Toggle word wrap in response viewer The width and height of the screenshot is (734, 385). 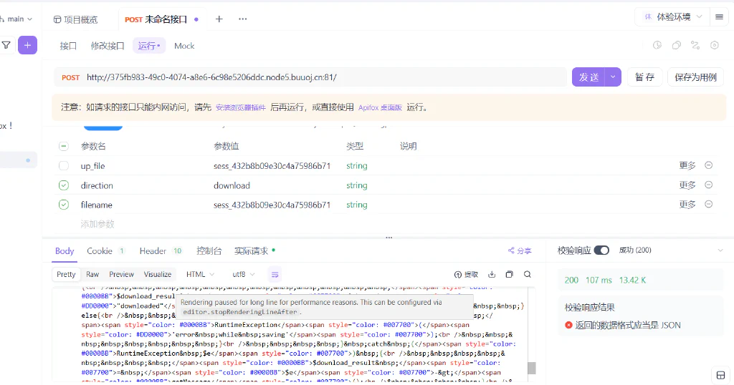click(275, 274)
